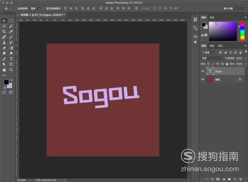This screenshot has height=182, width=248.
Task: Toggle layer filtering switch
Action: (x=246, y=52)
